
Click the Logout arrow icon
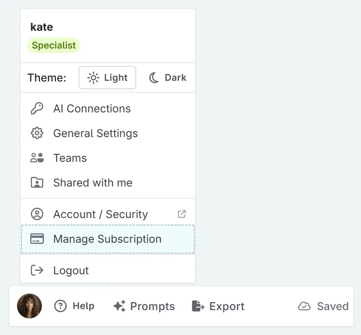coord(37,270)
